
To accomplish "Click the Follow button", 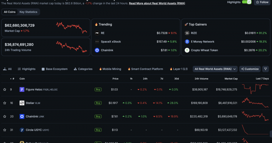I will [x=262, y=2].
